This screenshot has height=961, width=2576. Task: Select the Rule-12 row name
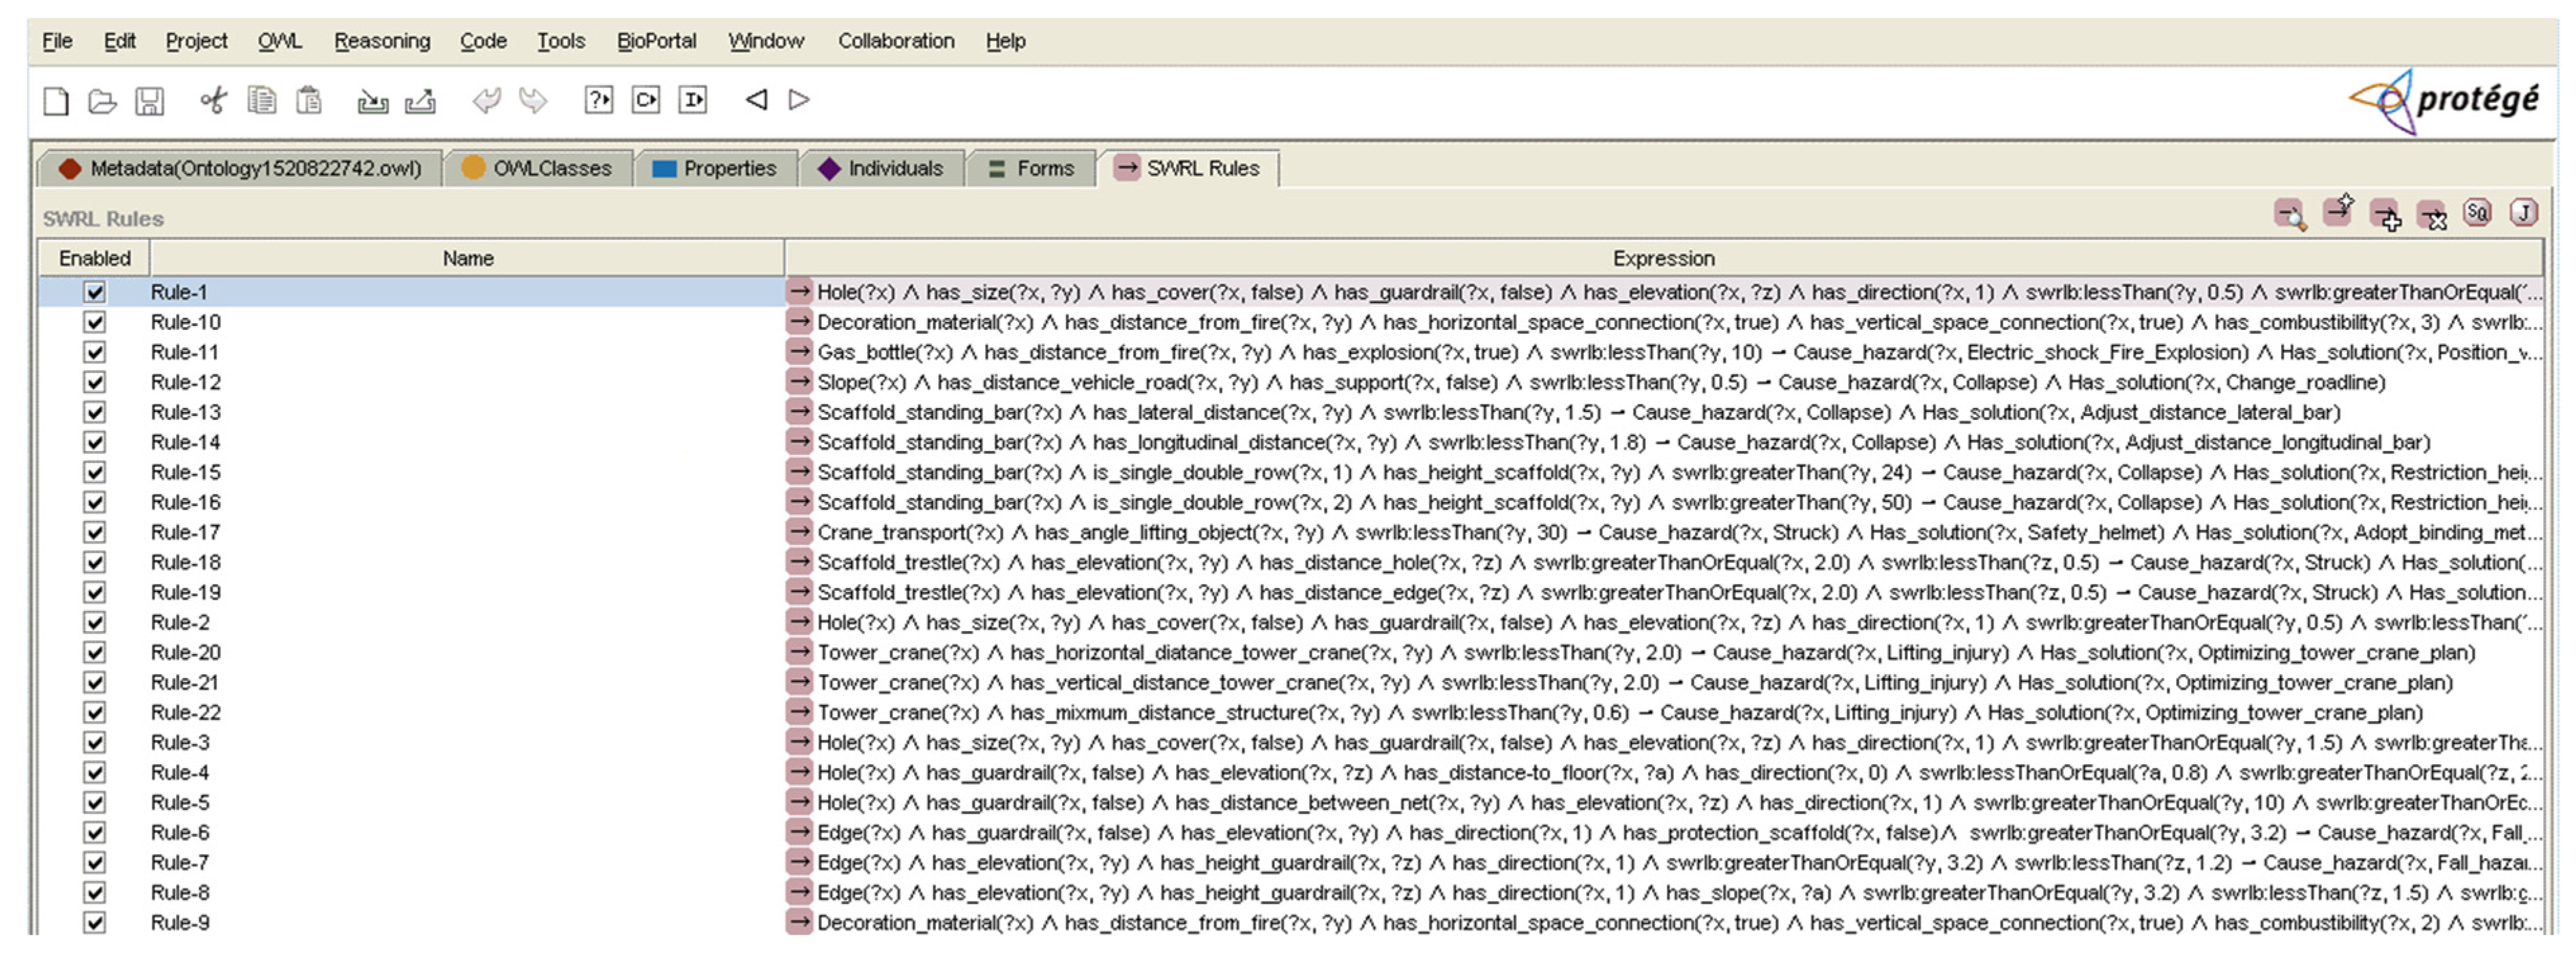(186, 382)
